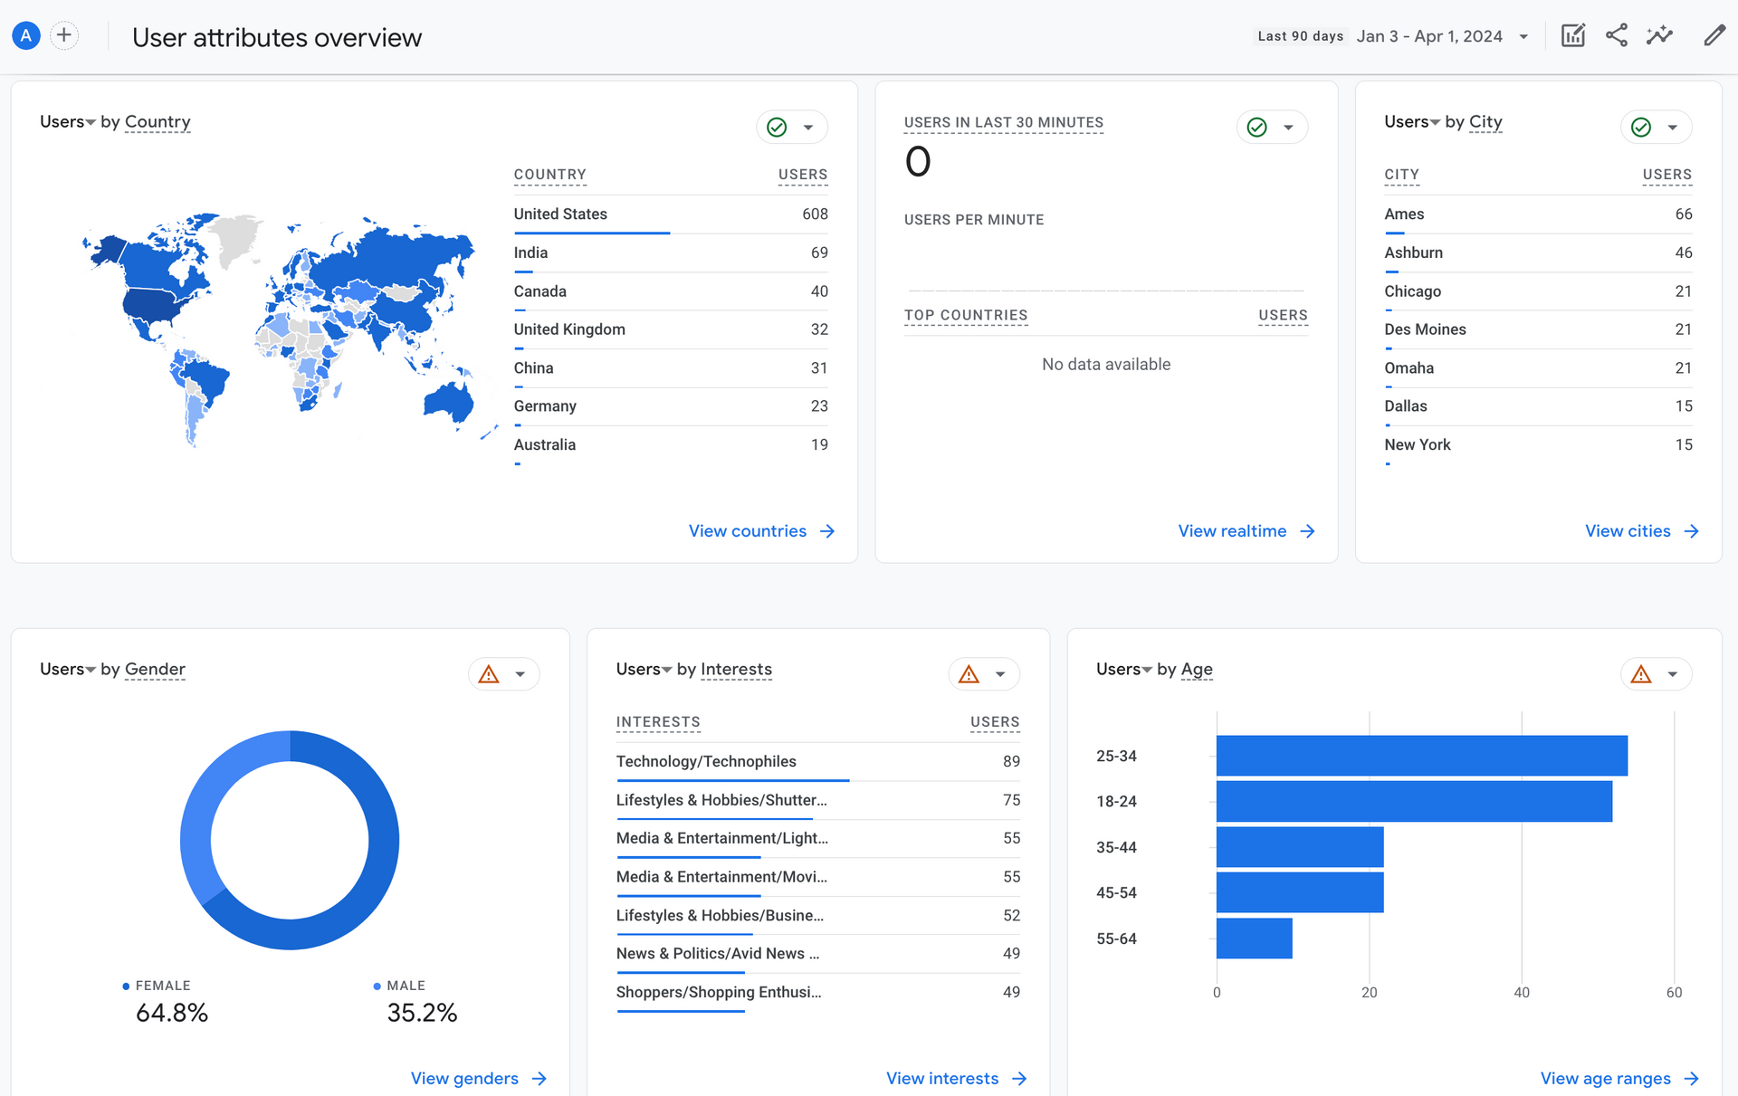Select the City dimension label in the city card
Viewport: 1738px width, 1096px height.
(1485, 121)
